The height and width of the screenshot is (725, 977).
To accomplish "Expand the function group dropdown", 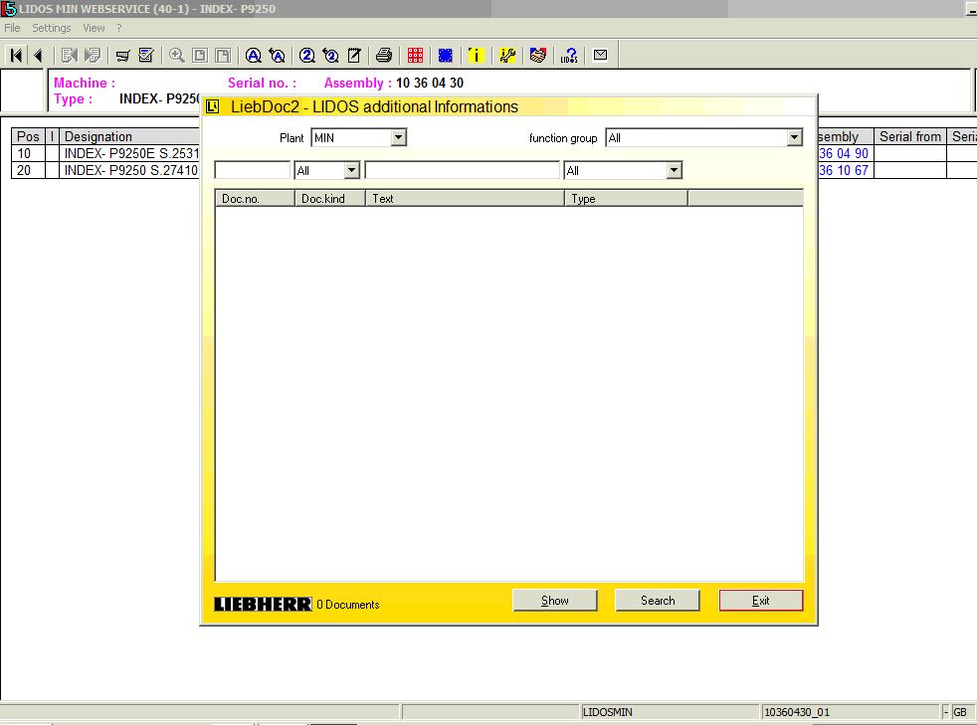I will point(794,137).
